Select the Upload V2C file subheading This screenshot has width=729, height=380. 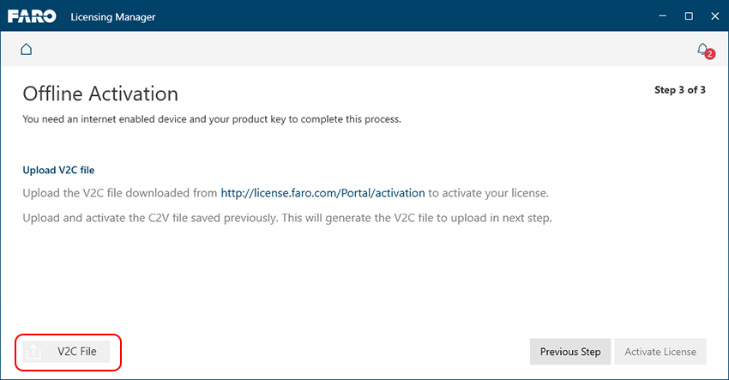(x=64, y=170)
